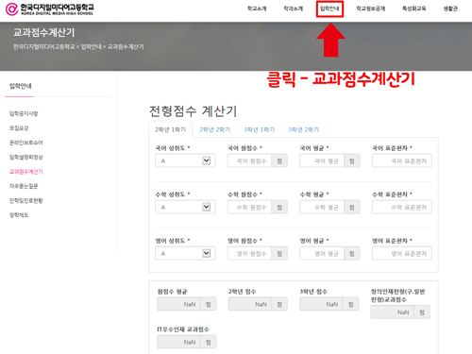Focus the 국어 표준편차 input field
Viewport: 472px width, 354px height.
402,160
